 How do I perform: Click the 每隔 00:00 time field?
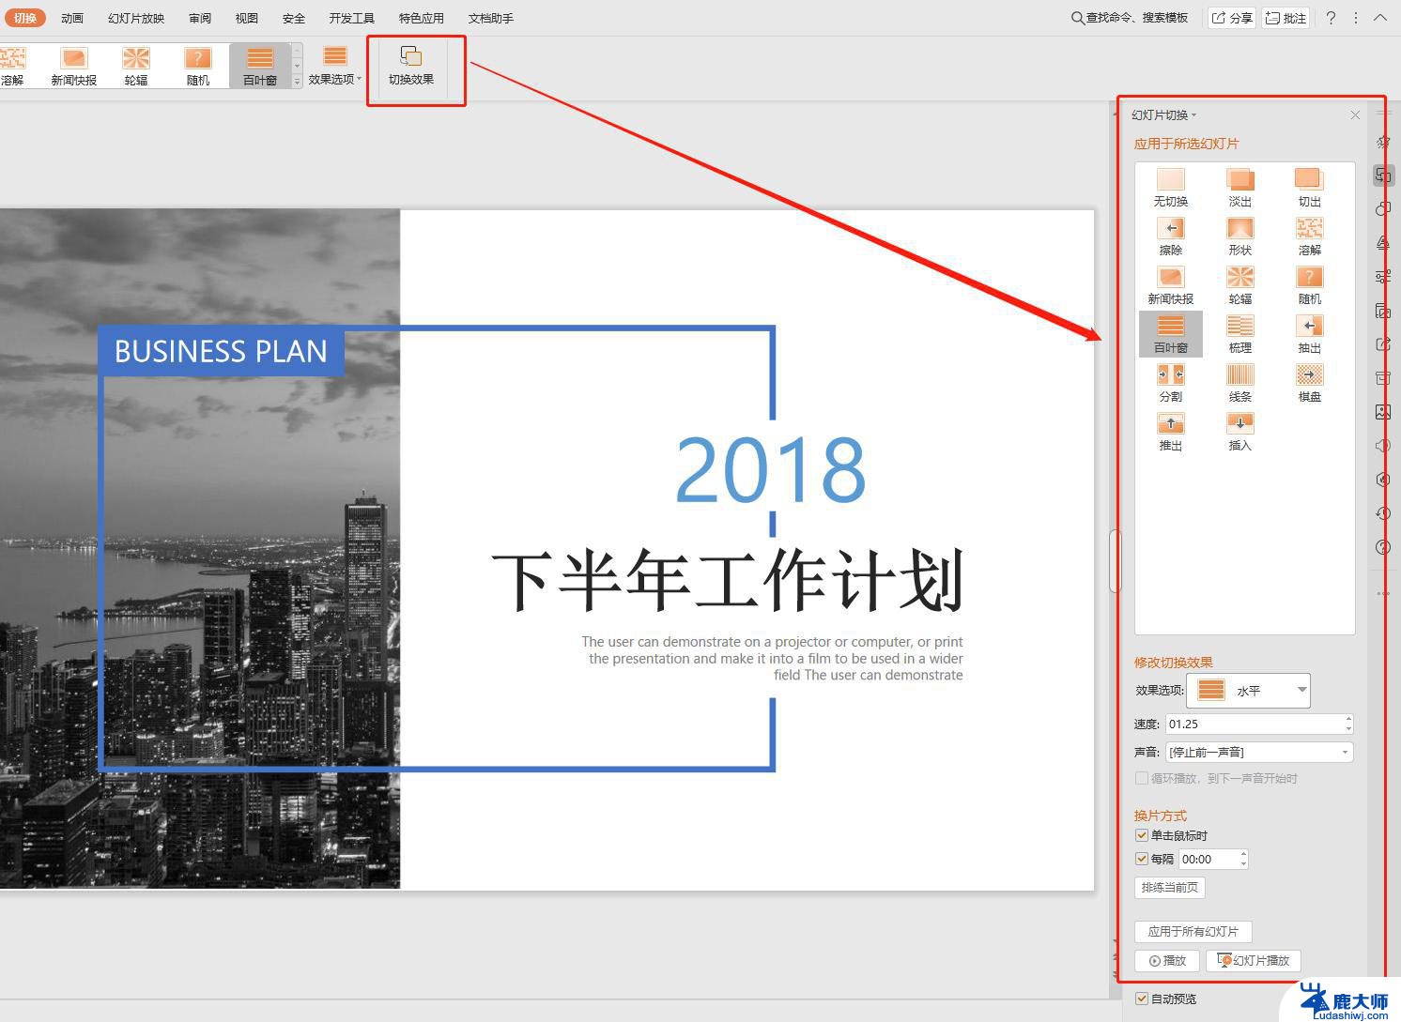coord(1208,859)
